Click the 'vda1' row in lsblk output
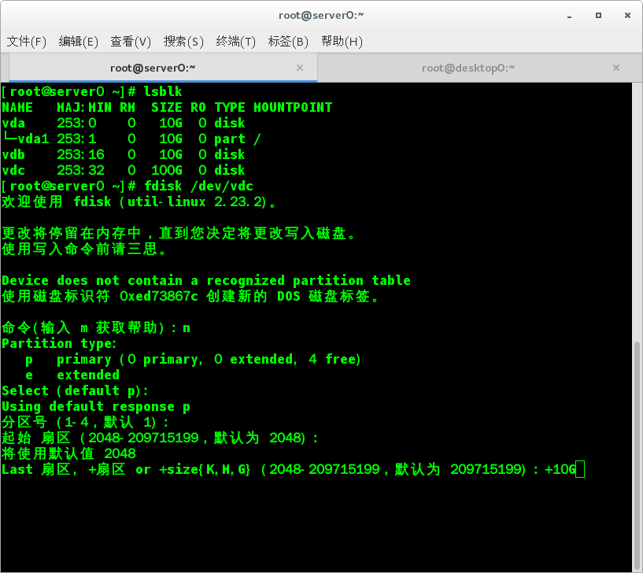Image resolution: width=643 pixels, height=573 pixels. point(131,139)
